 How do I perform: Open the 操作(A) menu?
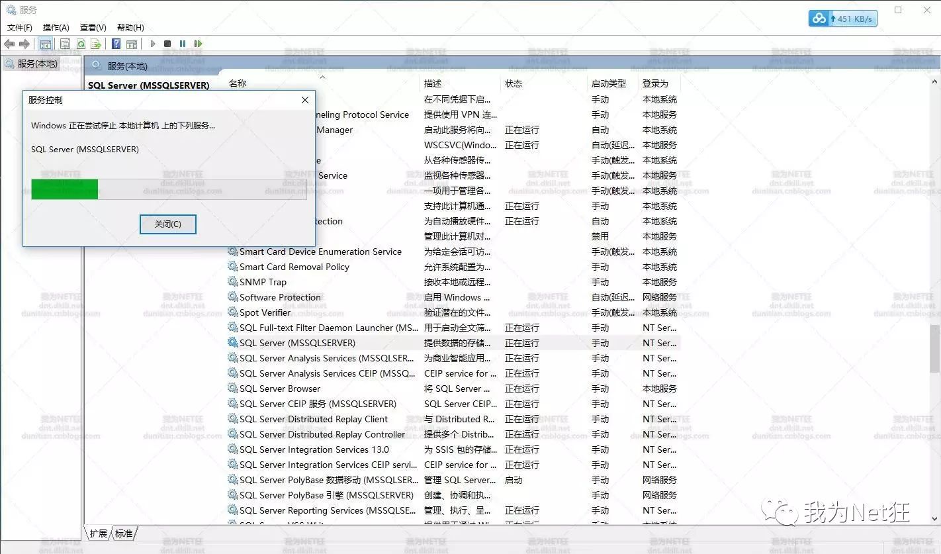[x=56, y=27]
